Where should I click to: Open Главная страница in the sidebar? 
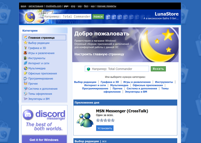pos(44,38)
